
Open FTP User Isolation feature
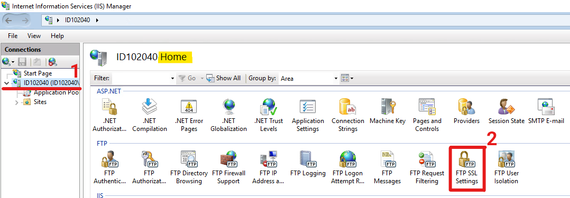pyautogui.click(x=507, y=167)
